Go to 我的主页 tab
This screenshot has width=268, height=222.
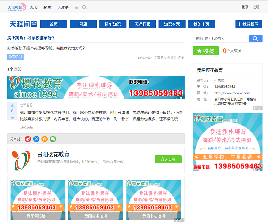click(x=202, y=24)
